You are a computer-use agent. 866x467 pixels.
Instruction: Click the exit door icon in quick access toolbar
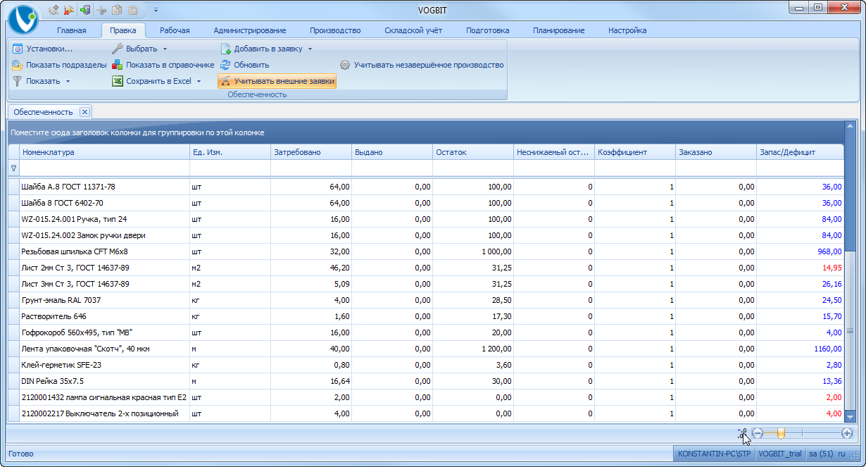point(85,10)
